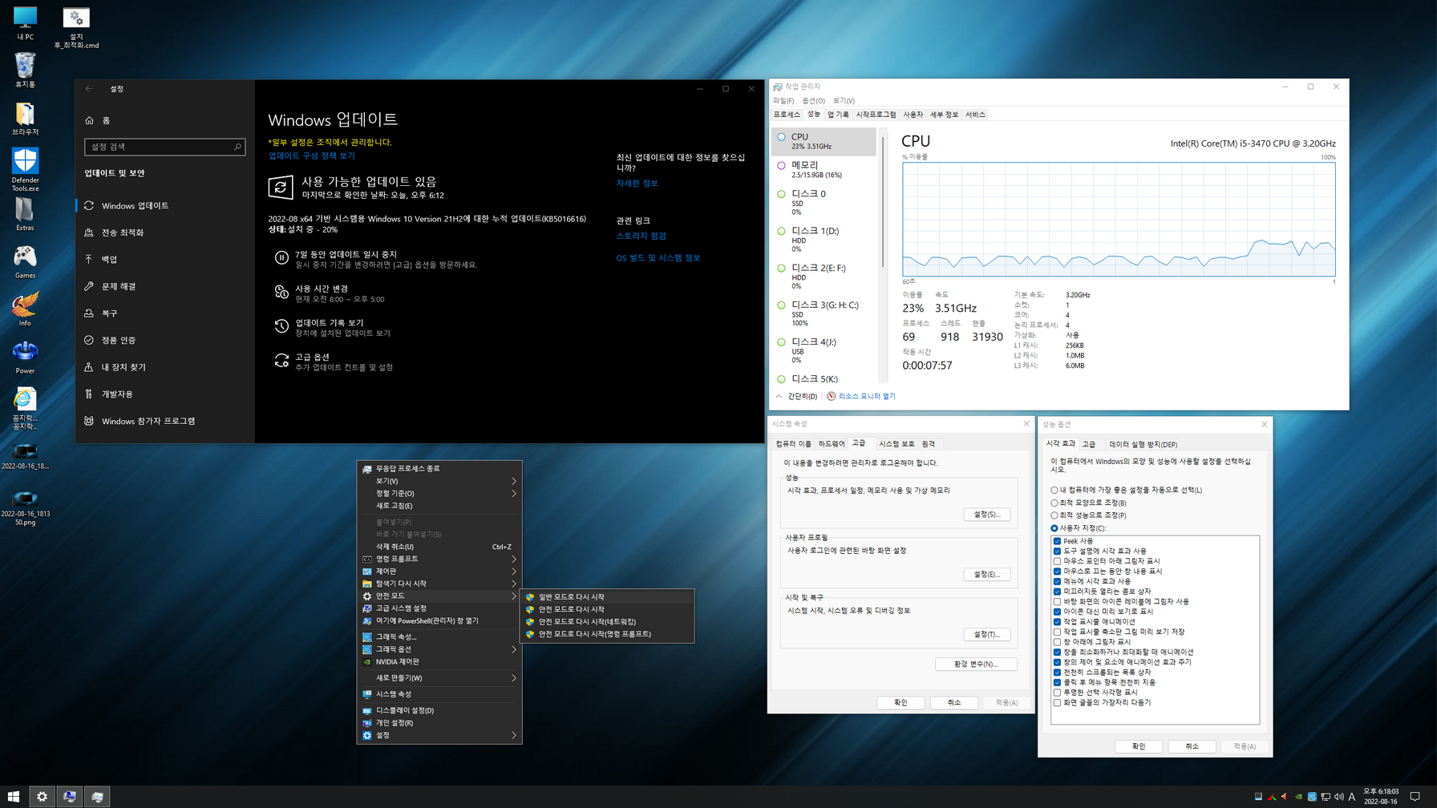Open the Windows Start button
The image size is (1437, 808).
[13, 796]
